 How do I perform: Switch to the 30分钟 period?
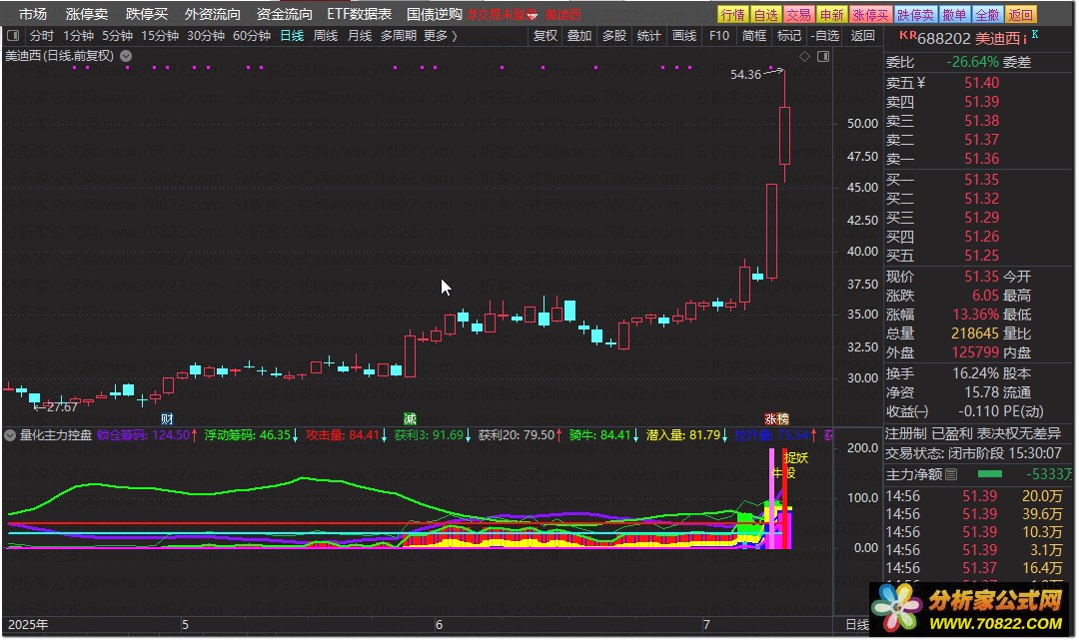click(x=205, y=35)
